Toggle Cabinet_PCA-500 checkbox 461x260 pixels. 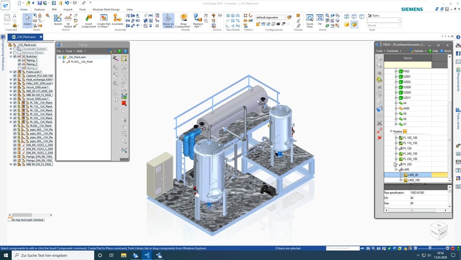(15, 76)
